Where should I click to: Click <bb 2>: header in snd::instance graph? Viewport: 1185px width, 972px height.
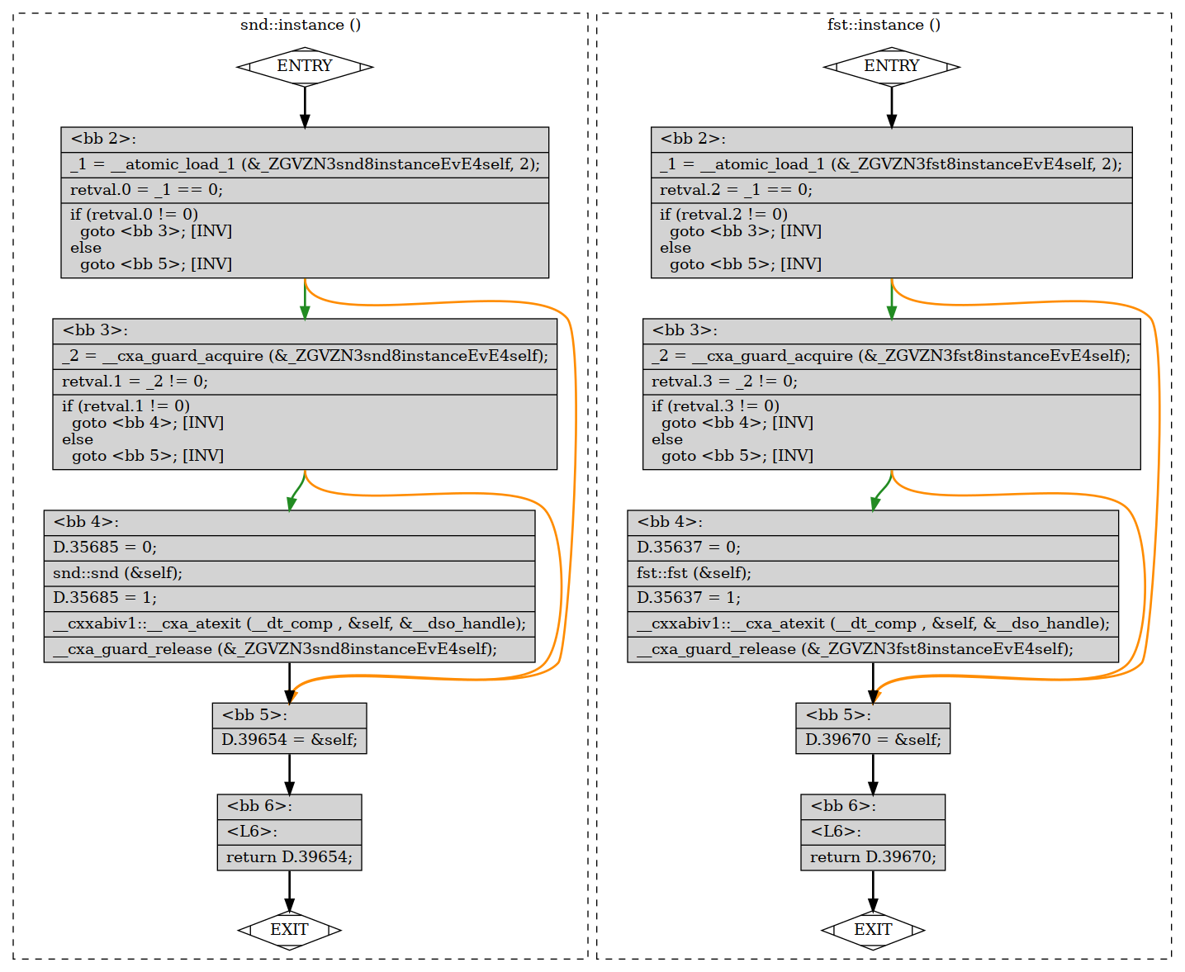point(305,140)
